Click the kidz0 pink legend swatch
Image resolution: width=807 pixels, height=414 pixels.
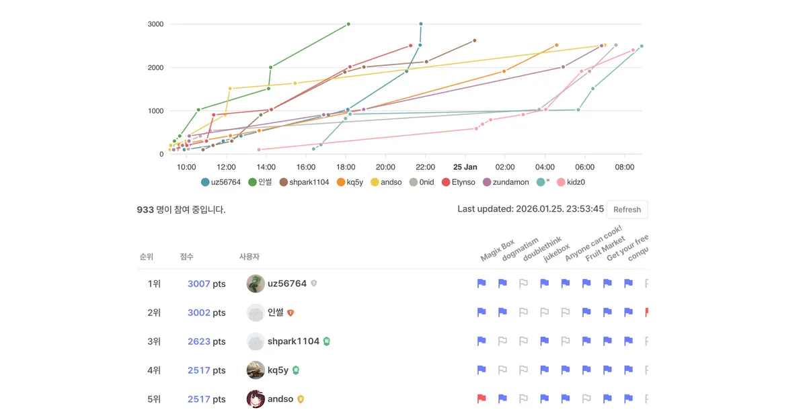(562, 182)
